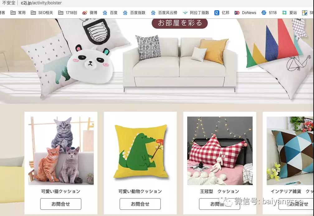Select the お部屋を彩る banner label

point(180,23)
